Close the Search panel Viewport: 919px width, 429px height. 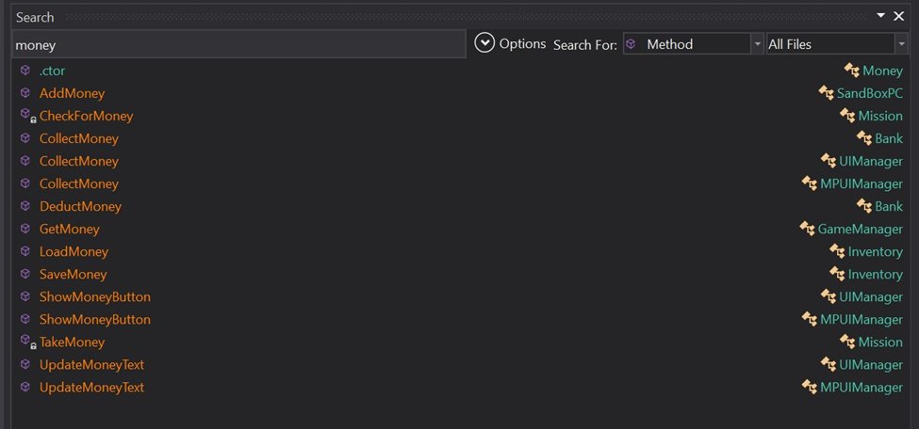[x=898, y=16]
